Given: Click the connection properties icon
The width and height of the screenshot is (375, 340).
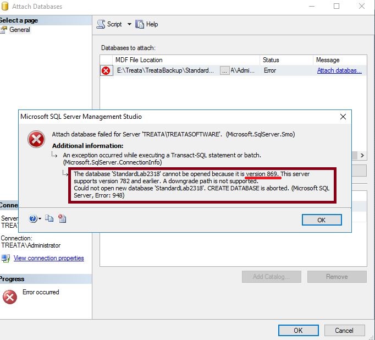Looking at the screenshot, I should point(5,258).
